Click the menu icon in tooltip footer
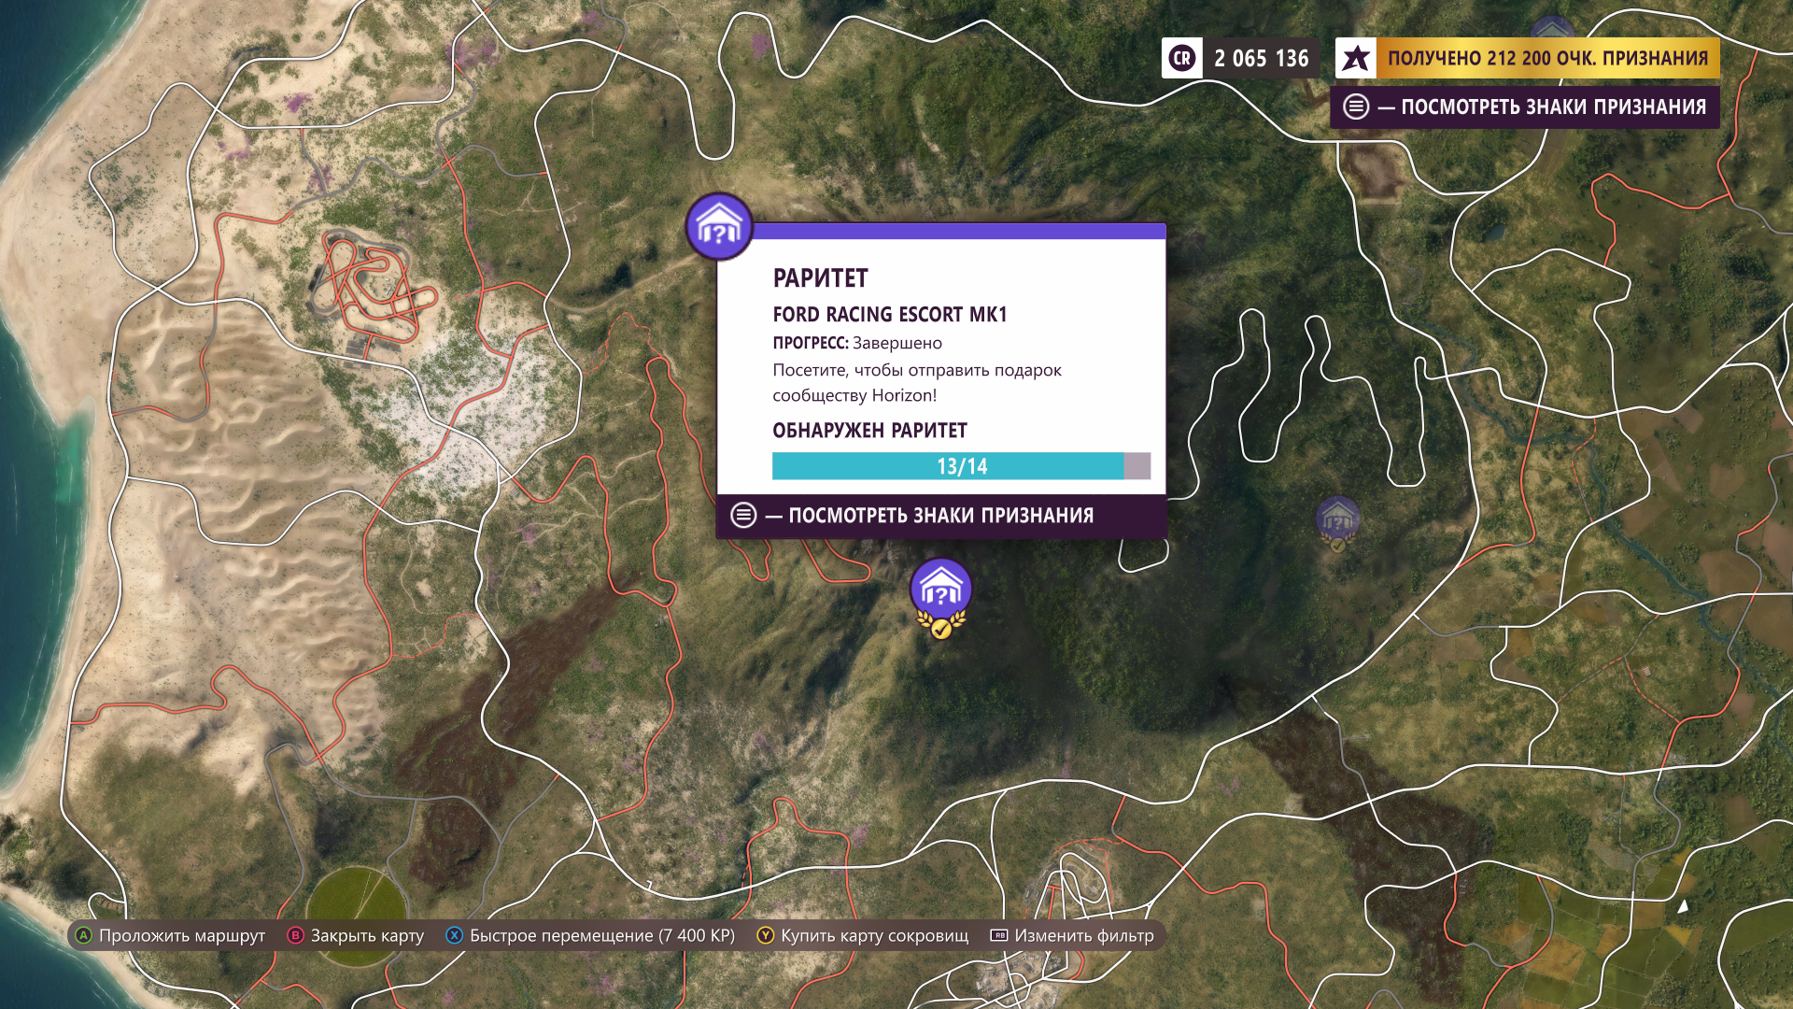The height and width of the screenshot is (1009, 1793). pyautogui.click(x=743, y=516)
